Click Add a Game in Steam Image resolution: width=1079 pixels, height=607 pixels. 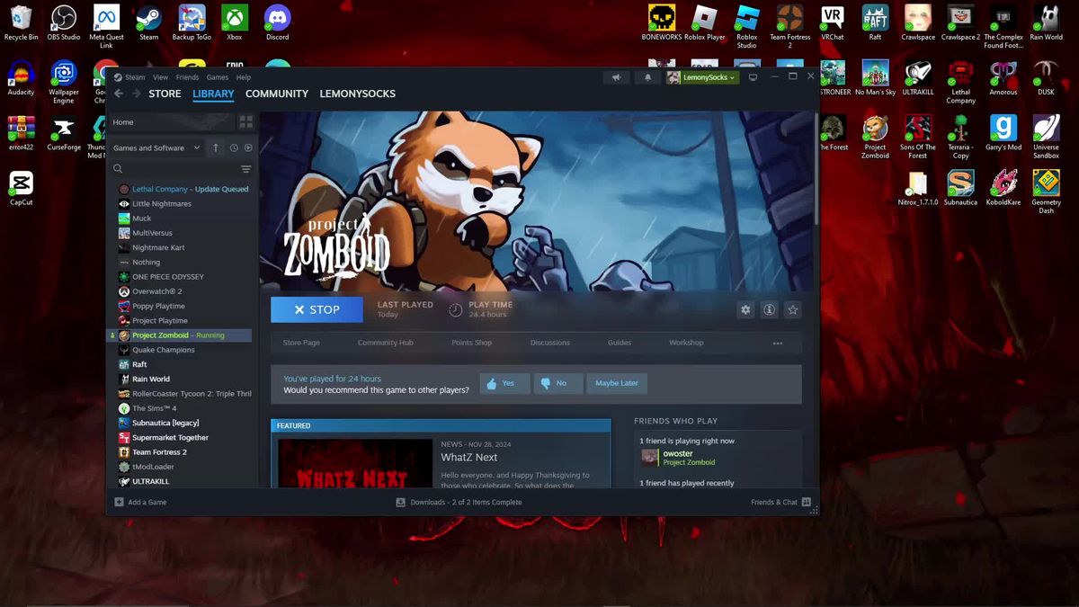(x=141, y=502)
